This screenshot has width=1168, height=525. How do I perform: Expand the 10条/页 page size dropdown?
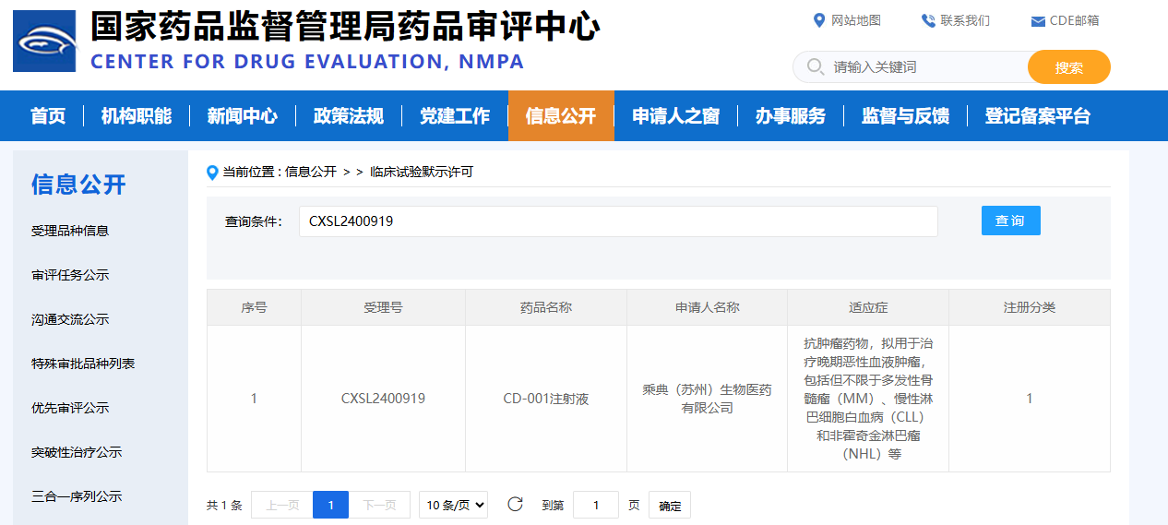(x=453, y=505)
